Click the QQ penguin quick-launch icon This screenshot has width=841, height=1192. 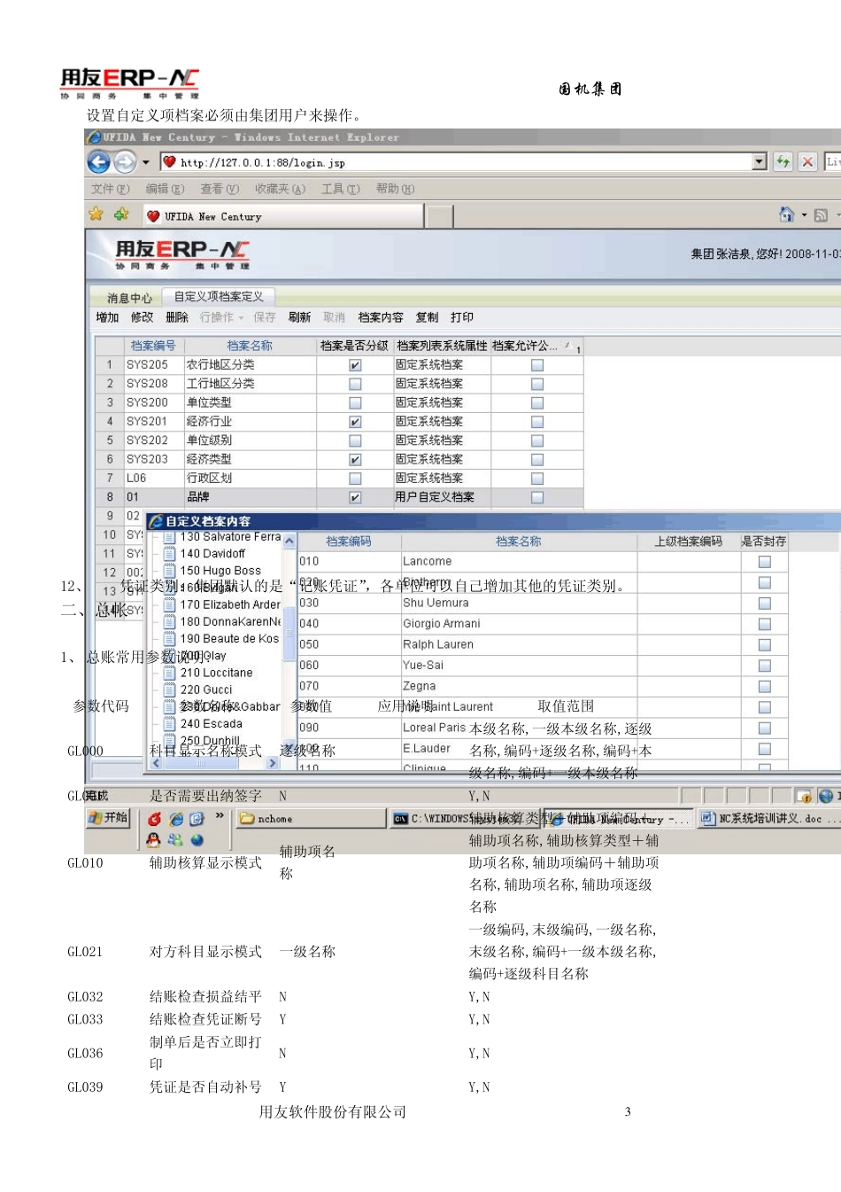[x=154, y=839]
